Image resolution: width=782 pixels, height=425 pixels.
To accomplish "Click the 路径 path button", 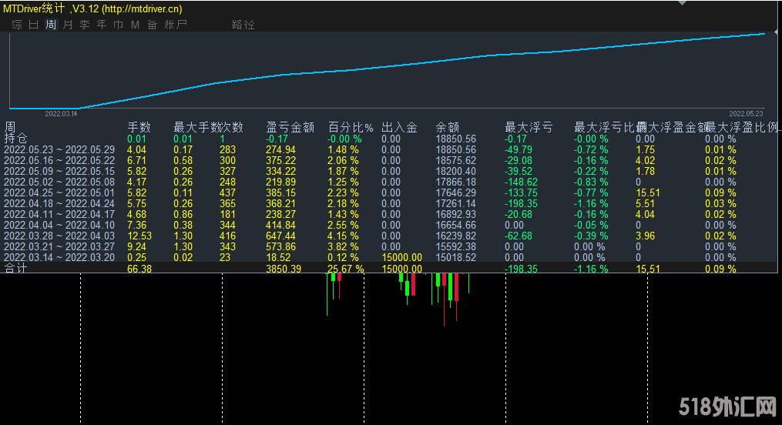I will 243,25.
